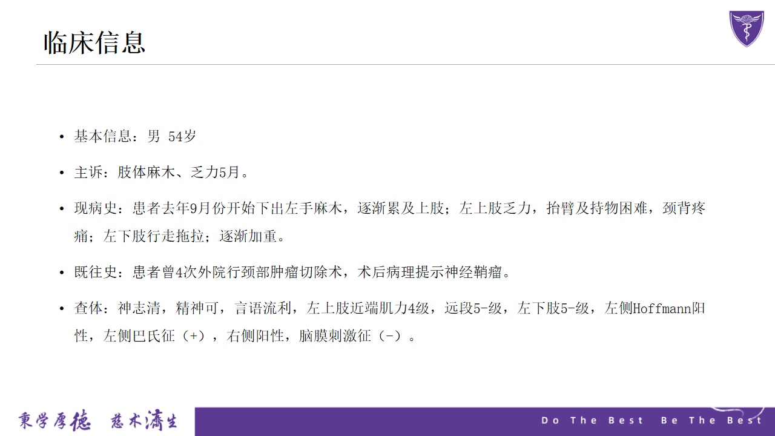775x436 pixels.
Task: Click the line ending with 逐渐加重
Action: point(179,236)
